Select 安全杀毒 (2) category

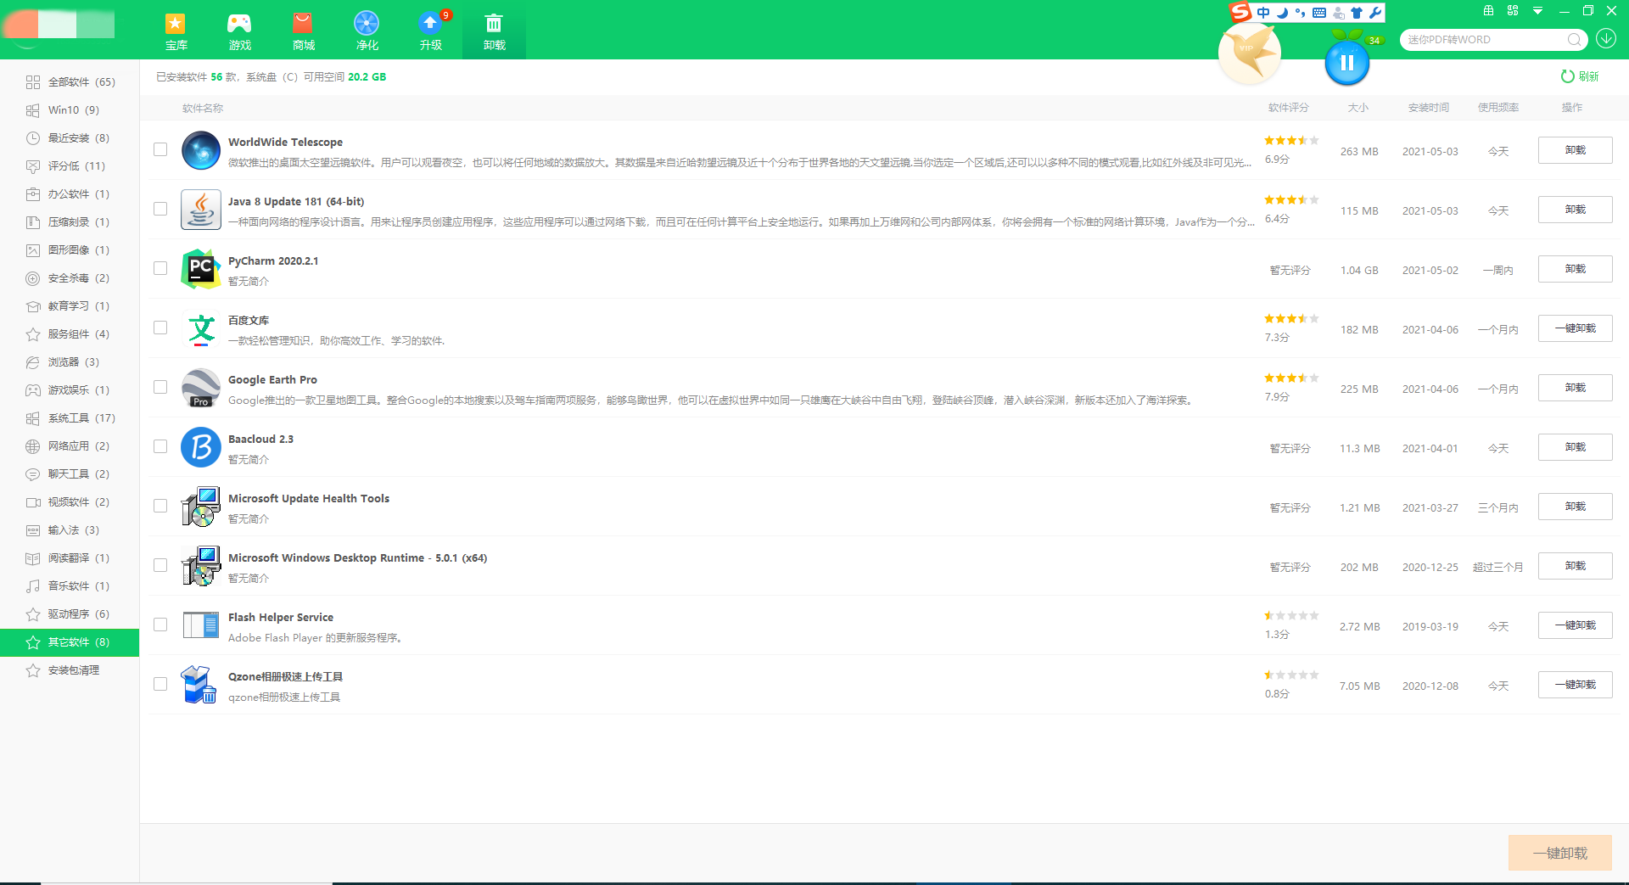click(70, 278)
